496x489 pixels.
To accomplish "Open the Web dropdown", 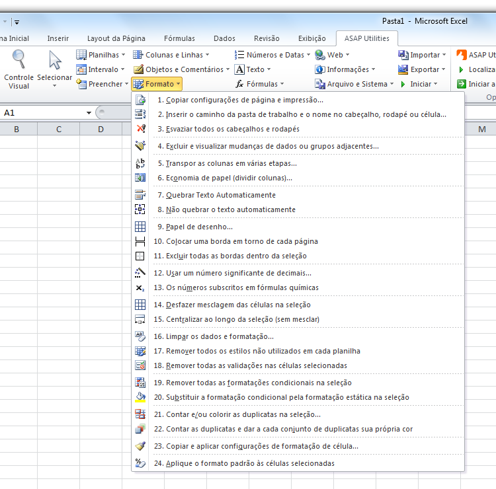I will tap(332, 55).
